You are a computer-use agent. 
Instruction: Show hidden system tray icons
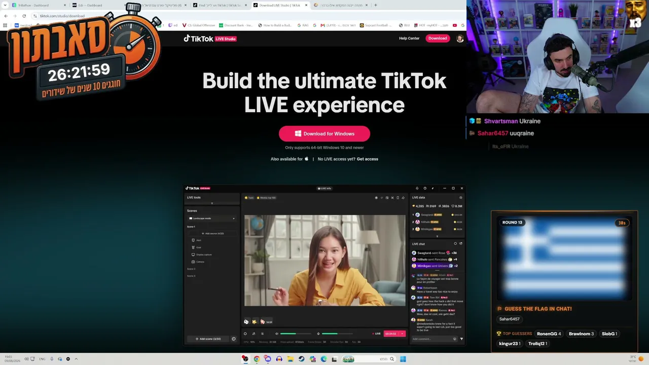pos(76,359)
